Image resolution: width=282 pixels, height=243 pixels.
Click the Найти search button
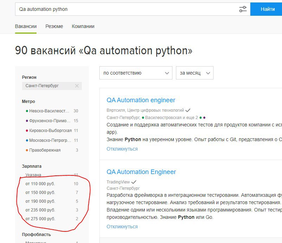266,9
